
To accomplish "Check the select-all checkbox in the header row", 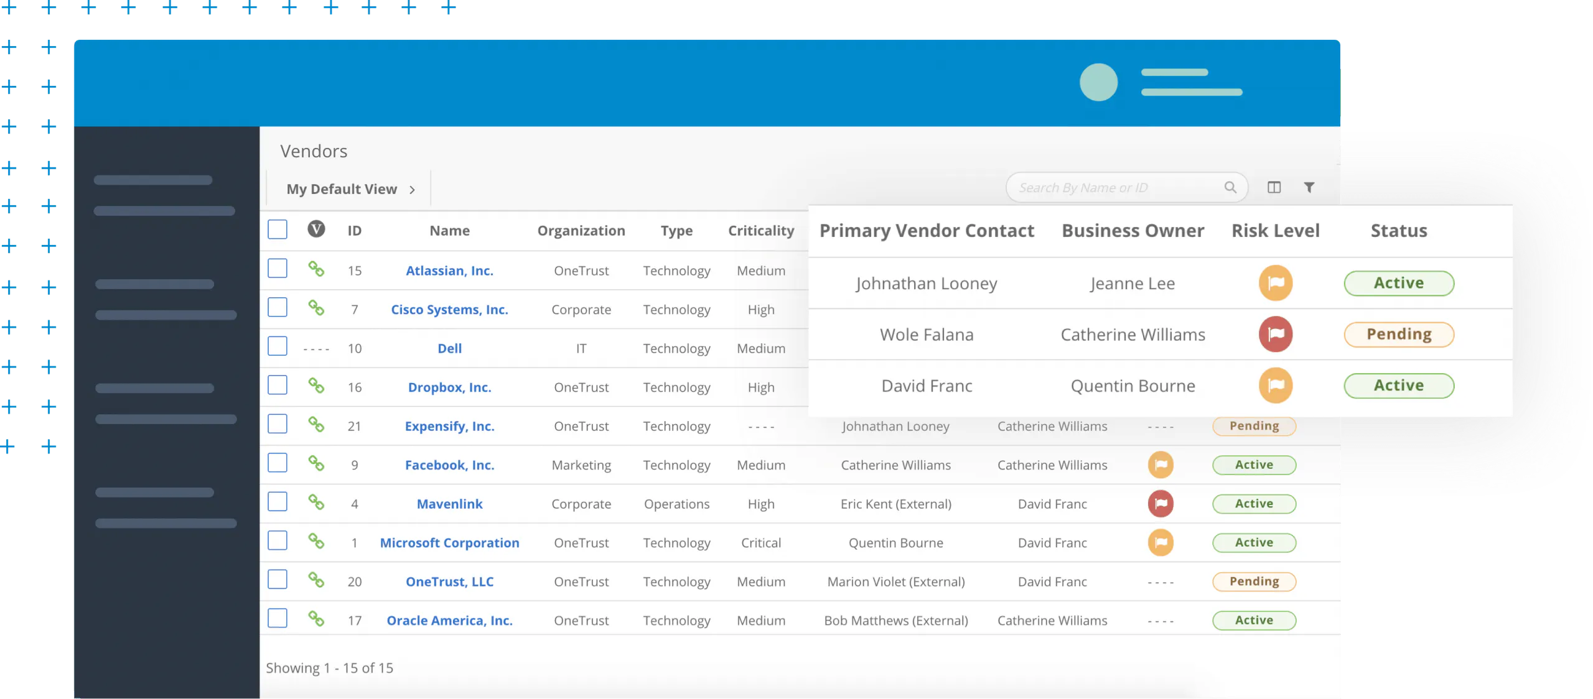I will pos(277,229).
